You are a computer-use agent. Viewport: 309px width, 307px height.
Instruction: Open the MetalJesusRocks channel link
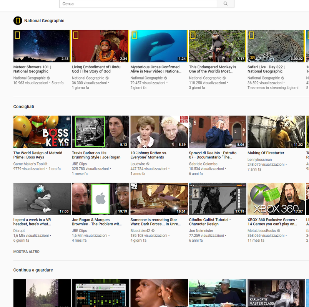click(261, 231)
